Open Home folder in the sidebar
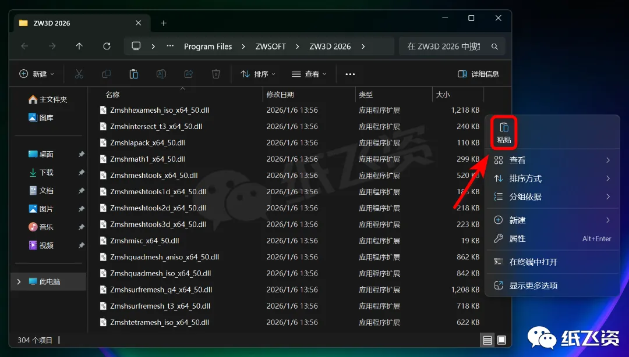This screenshot has width=629, height=357. point(48,99)
